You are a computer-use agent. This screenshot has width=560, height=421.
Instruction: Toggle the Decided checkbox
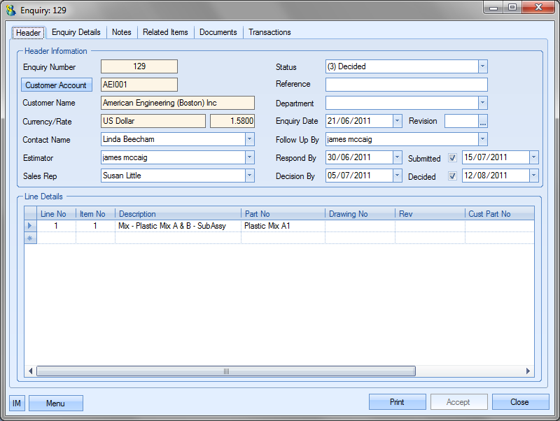452,176
